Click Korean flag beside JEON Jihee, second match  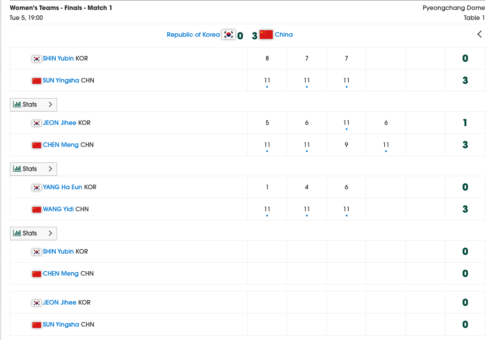(37, 124)
